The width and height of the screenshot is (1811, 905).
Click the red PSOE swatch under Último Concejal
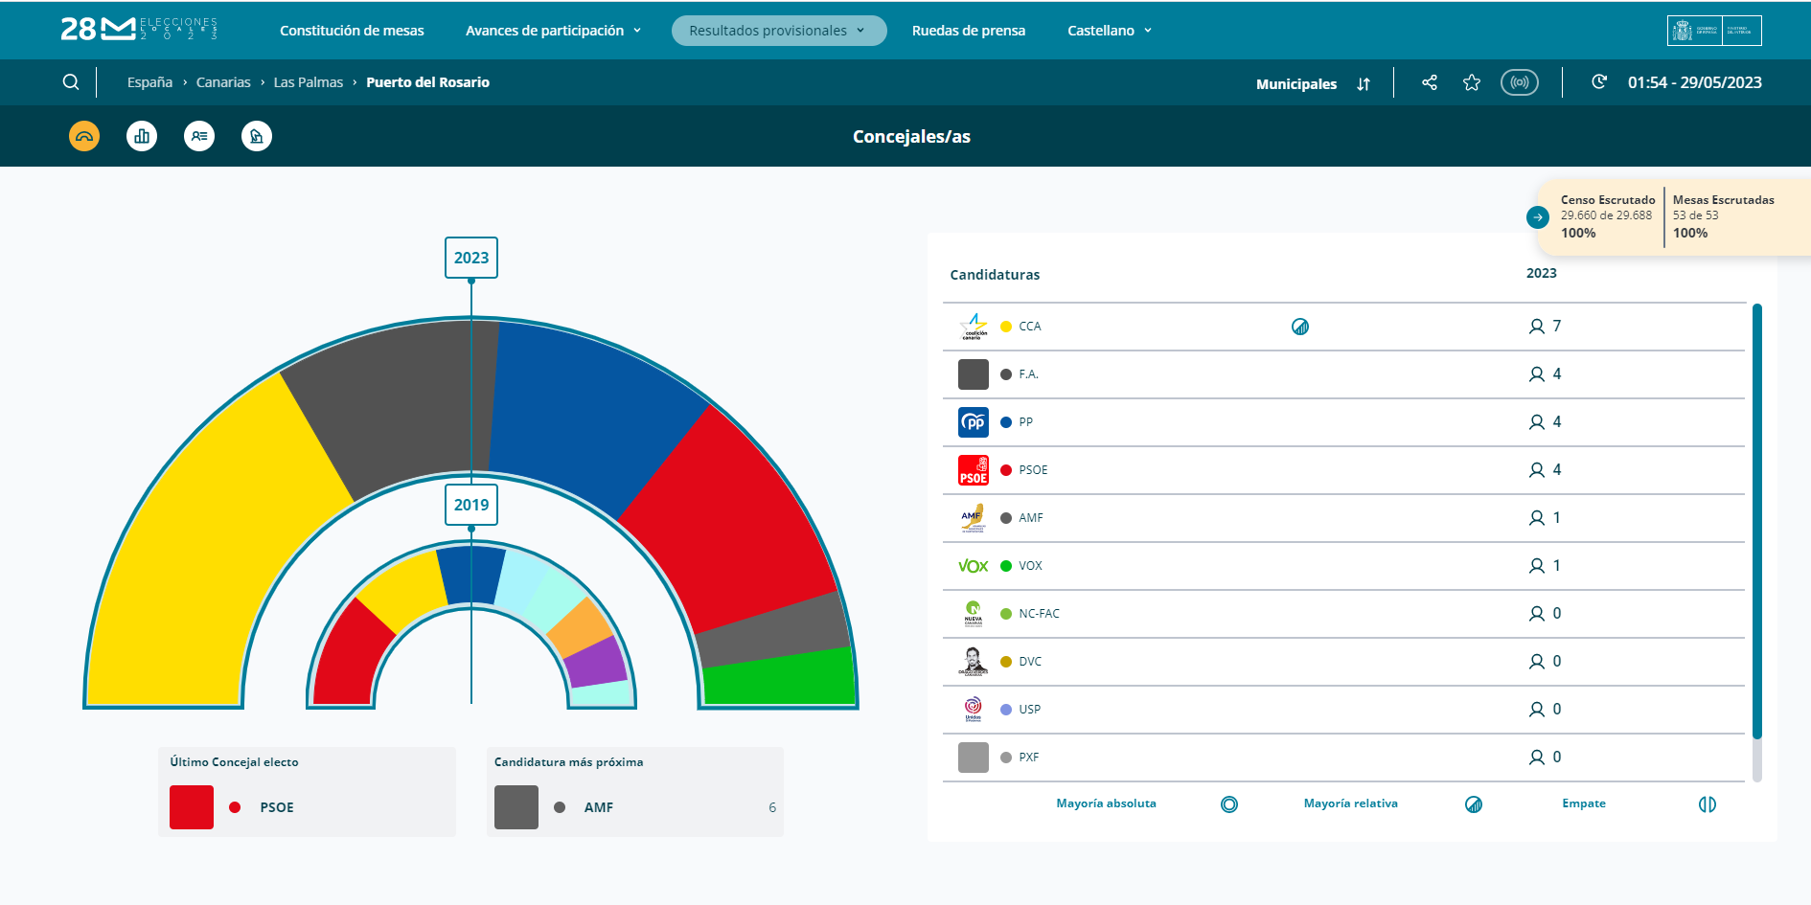pyautogui.click(x=192, y=807)
